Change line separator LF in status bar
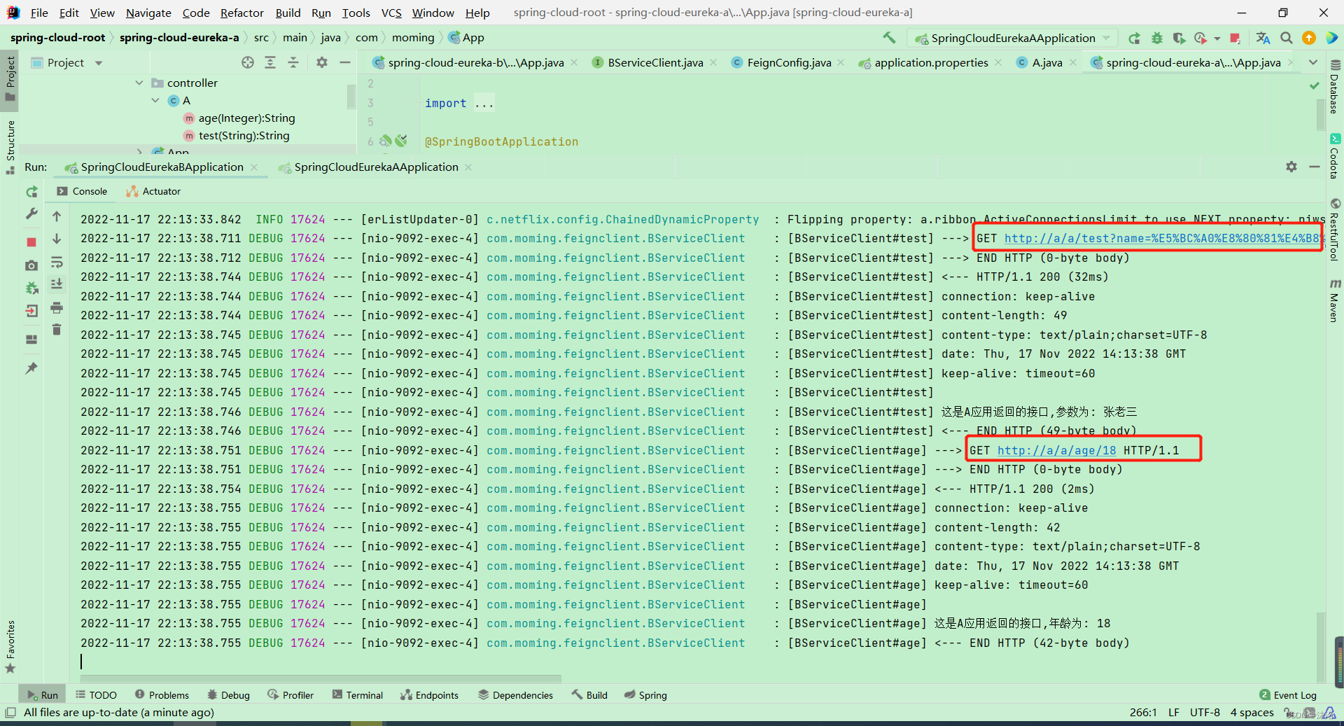1344x726 pixels. (1174, 713)
